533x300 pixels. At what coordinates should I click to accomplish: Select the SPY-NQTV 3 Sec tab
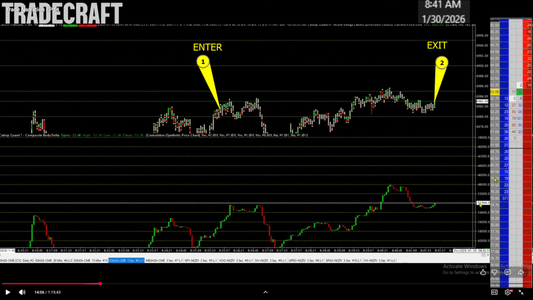click(x=198, y=260)
